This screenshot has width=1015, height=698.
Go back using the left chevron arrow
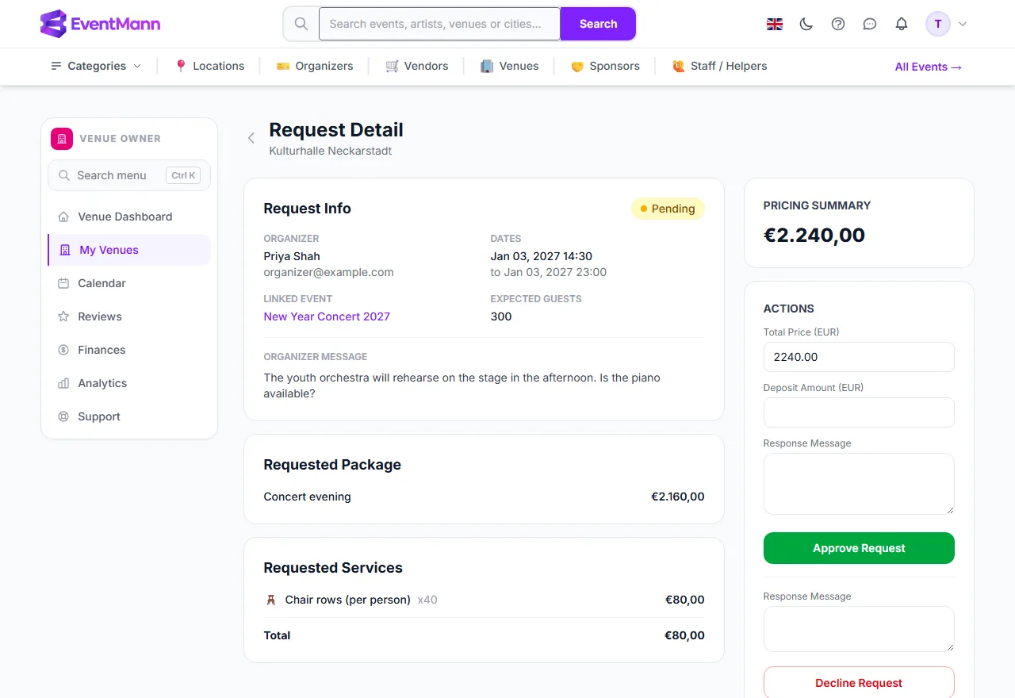tap(251, 138)
